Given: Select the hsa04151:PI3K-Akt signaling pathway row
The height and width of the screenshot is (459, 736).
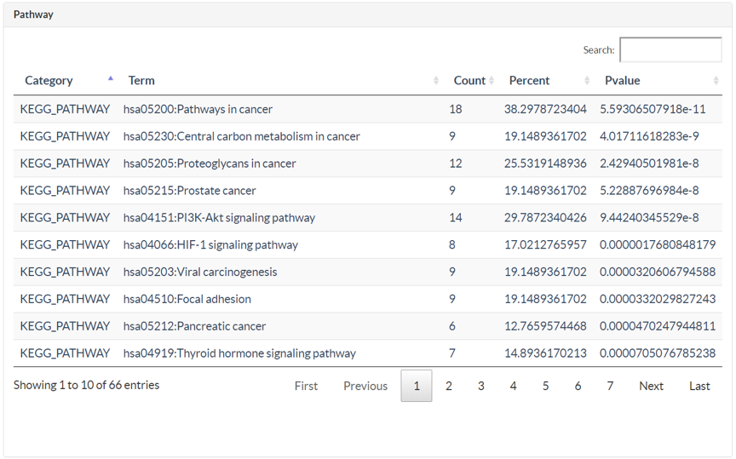Looking at the screenshot, I should point(368,217).
